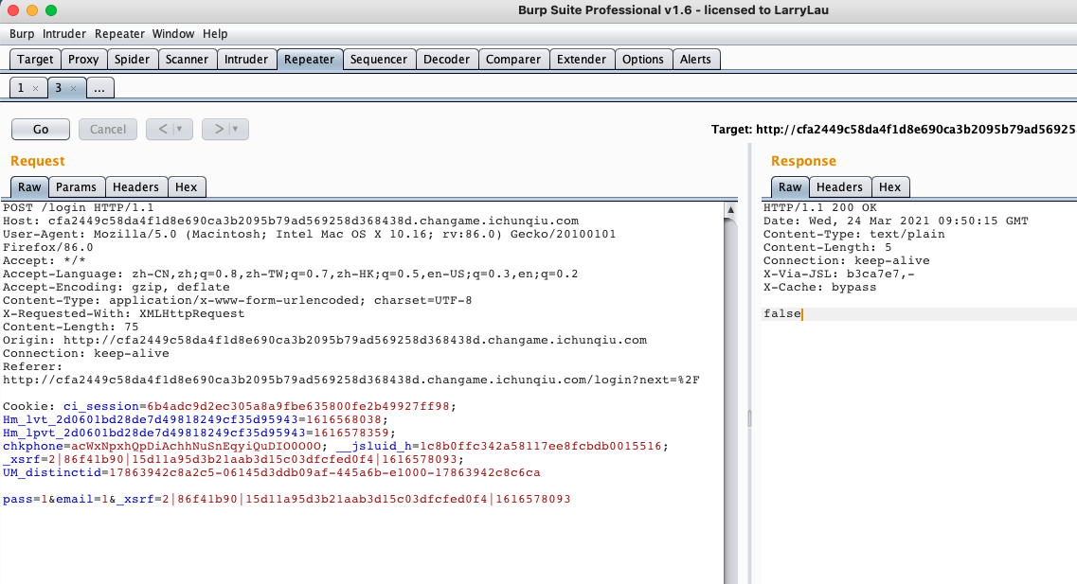1077x584 pixels.
Task: Click 'HTTP/1.1 200 OK' in the response
Action: tap(820, 207)
